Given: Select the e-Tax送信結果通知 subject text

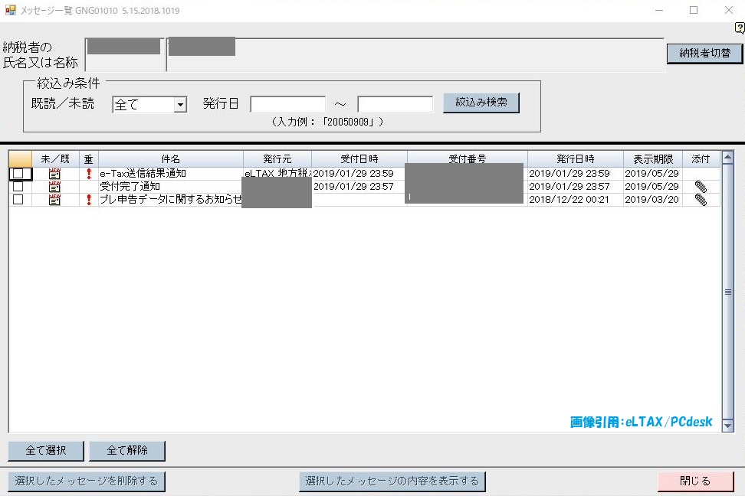Looking at the screenshot, I should 143,174.
